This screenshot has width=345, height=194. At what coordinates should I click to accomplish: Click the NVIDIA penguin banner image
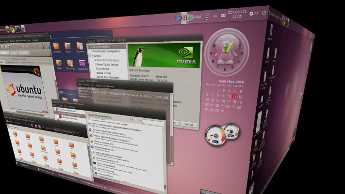click(x=164, y=55)
